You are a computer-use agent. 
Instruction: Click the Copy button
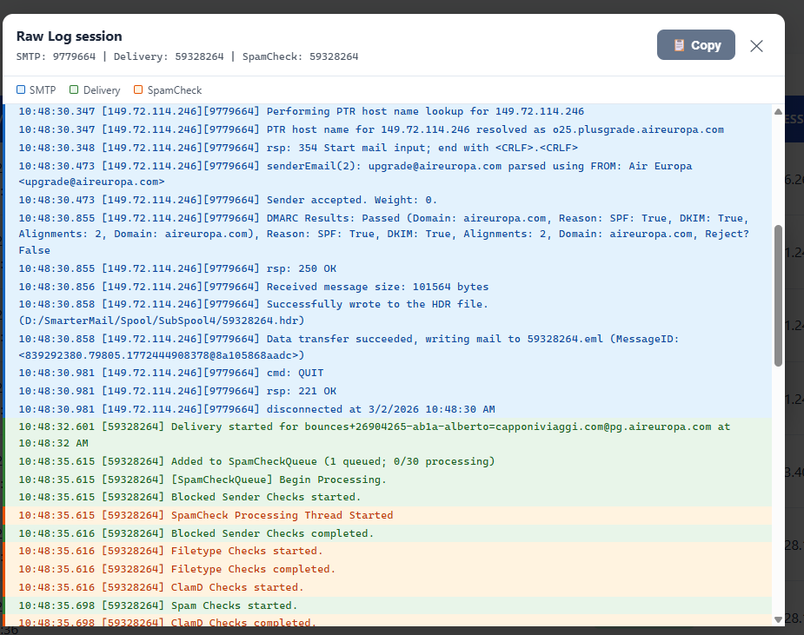(695, 45)
